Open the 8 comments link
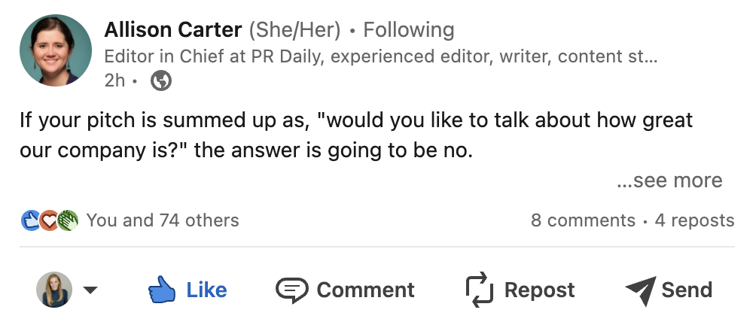Image resolution: width=756 pixels, height=325 pixels. click(583, 220)
